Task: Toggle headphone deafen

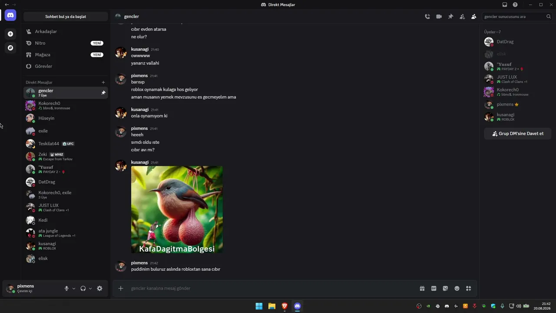Action: coord(83,288)
